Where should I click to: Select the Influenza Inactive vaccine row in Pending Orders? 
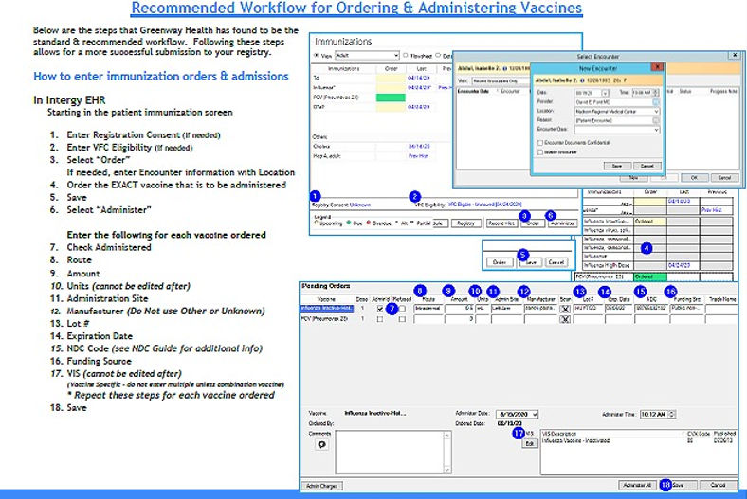327,309
